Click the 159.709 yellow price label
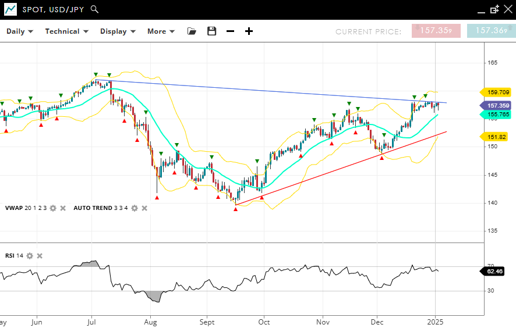 [x=497, y=92]
